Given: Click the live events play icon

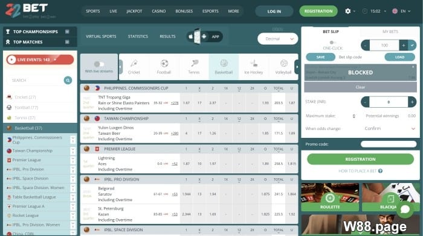Looking at the screenshot, I should pos(11,60).
